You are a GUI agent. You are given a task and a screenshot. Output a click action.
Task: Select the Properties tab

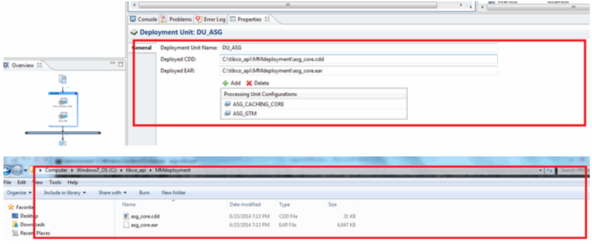[250, 19]
